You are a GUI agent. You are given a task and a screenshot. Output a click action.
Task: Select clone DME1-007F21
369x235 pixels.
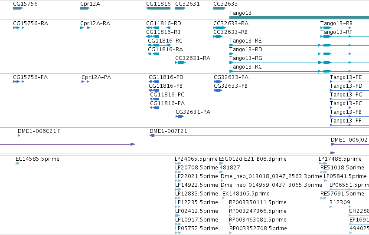(168, 131)
